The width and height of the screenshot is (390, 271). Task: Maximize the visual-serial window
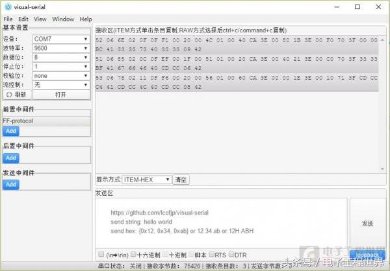pyautogui.click(x=357, y=7)
